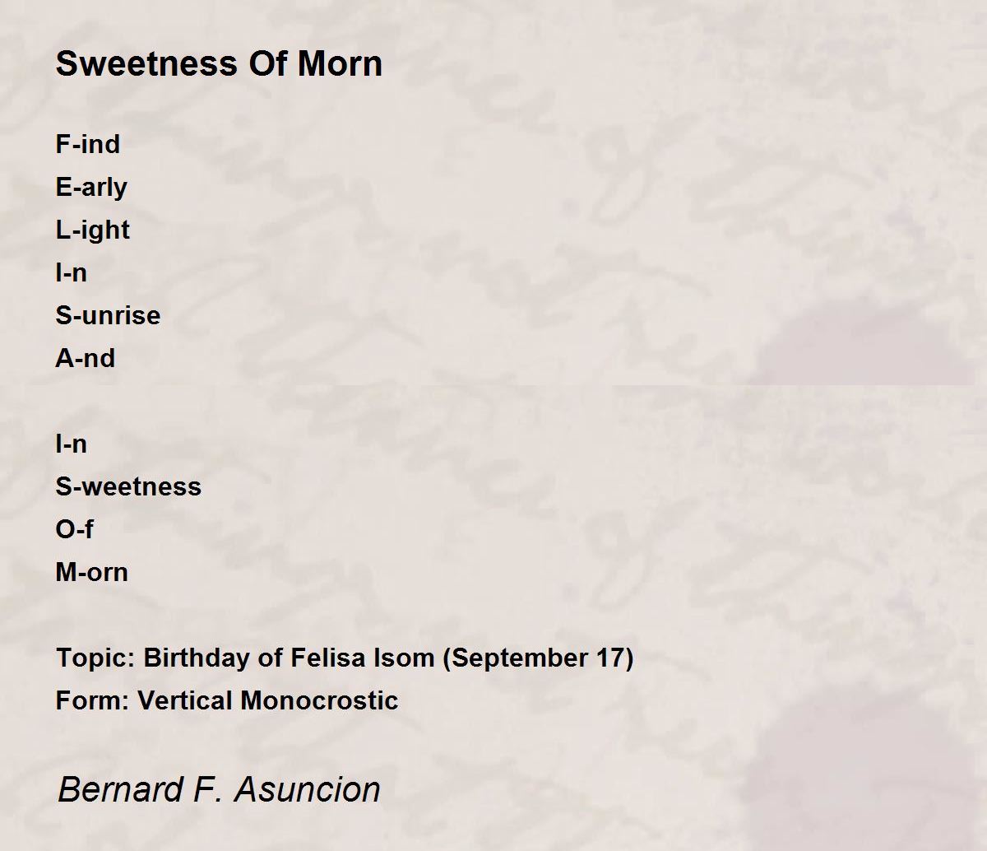The width and height of the screenshot is (987, 851).
Task: Click the surname Asuncion
Action: point(308,789)
